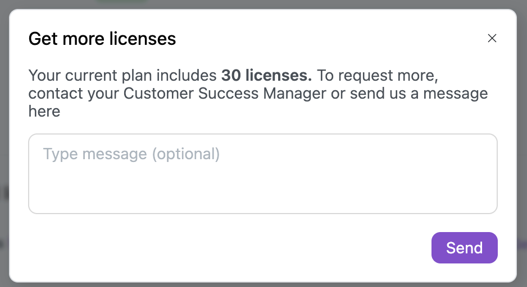Screen dimensions: 527x287
Task: Focus the Type message text area
Action: pos(263,174)
